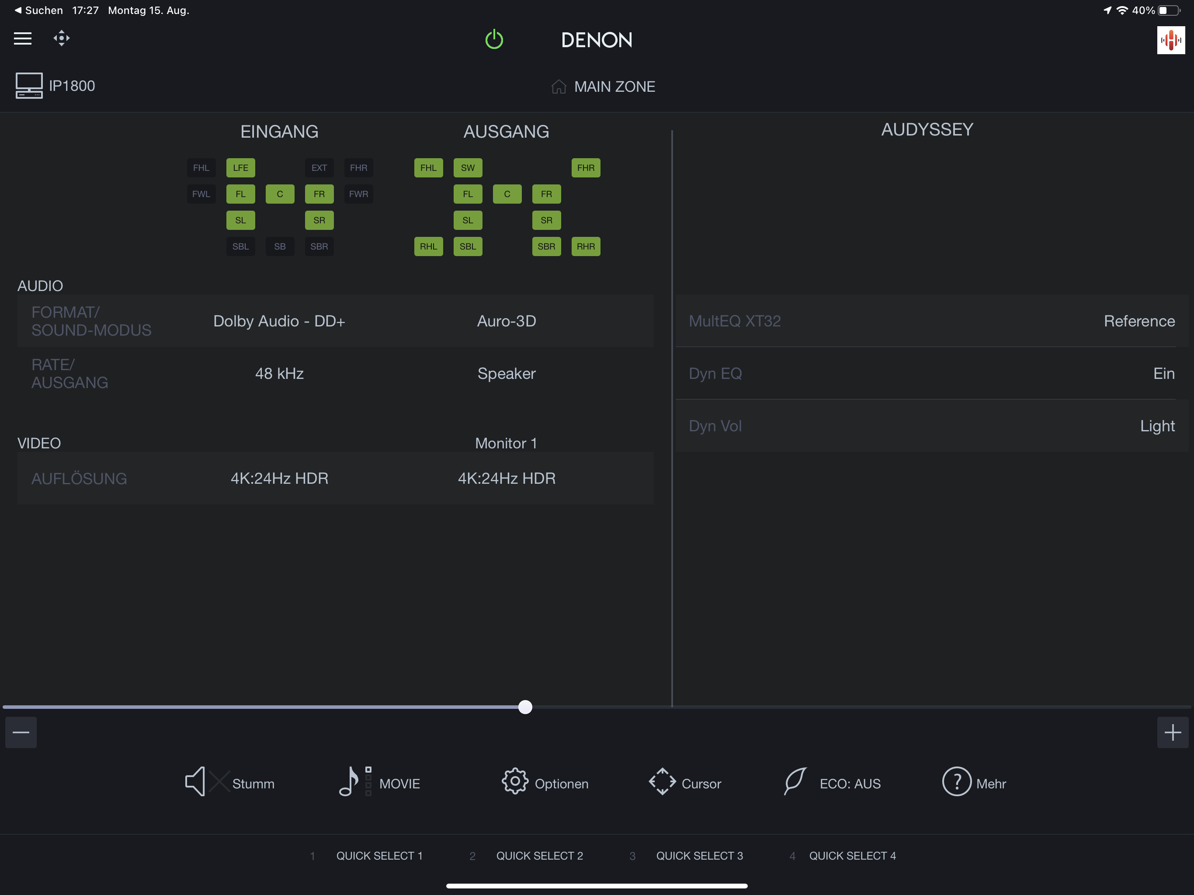Open the HEOS waveform app icon

click(1170, 40)
